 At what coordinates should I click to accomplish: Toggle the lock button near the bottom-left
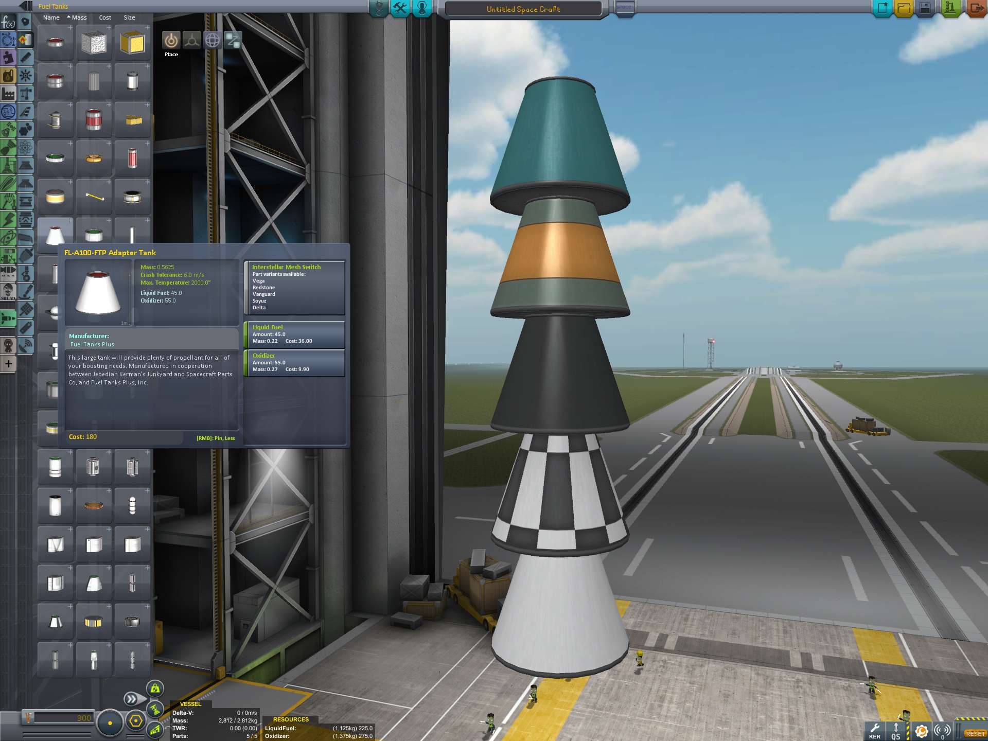pos(155,688)
